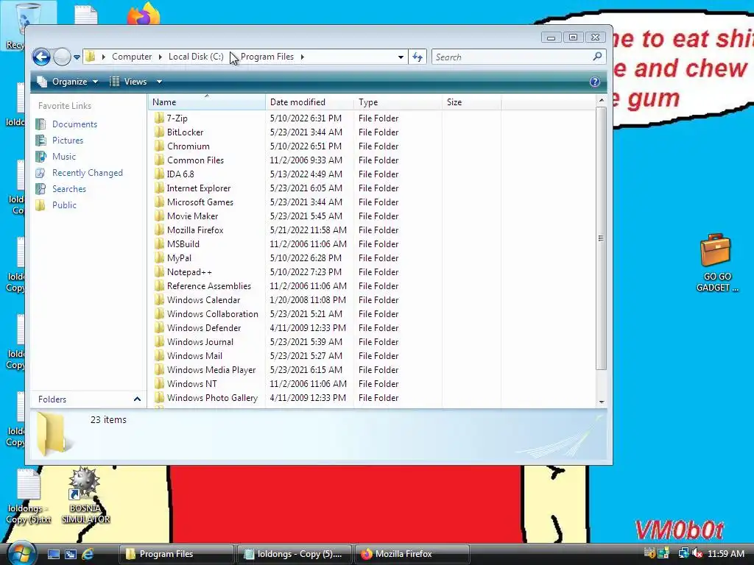Select the Mozilla Firefox folder icon
The image size is (754, 565).
[160, 230]
